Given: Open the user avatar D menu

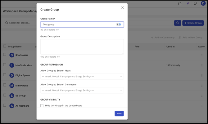Looking at the screenshot, I should tap(203, 3).
